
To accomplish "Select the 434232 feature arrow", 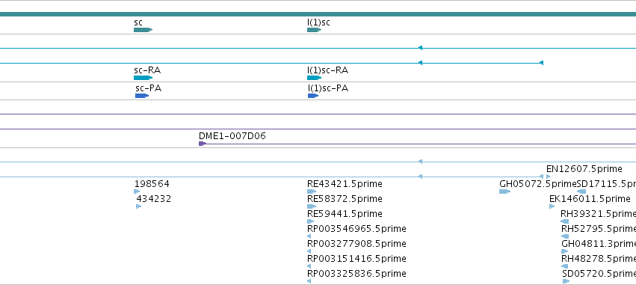I will coord(139,206).
